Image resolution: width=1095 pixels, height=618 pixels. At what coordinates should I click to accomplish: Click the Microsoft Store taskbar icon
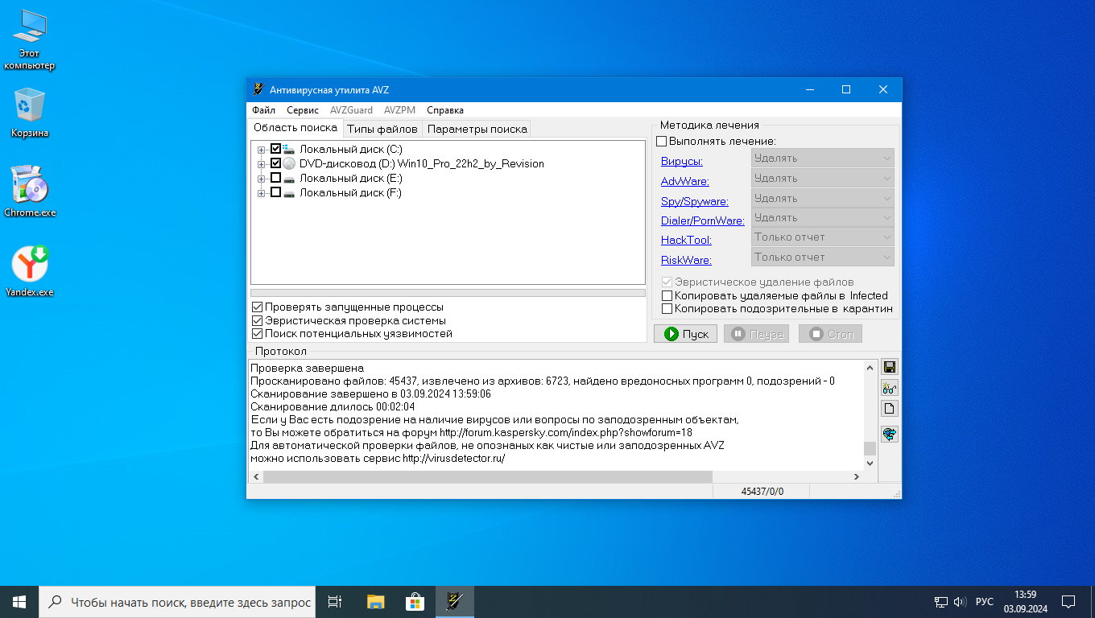pos(415,602)
